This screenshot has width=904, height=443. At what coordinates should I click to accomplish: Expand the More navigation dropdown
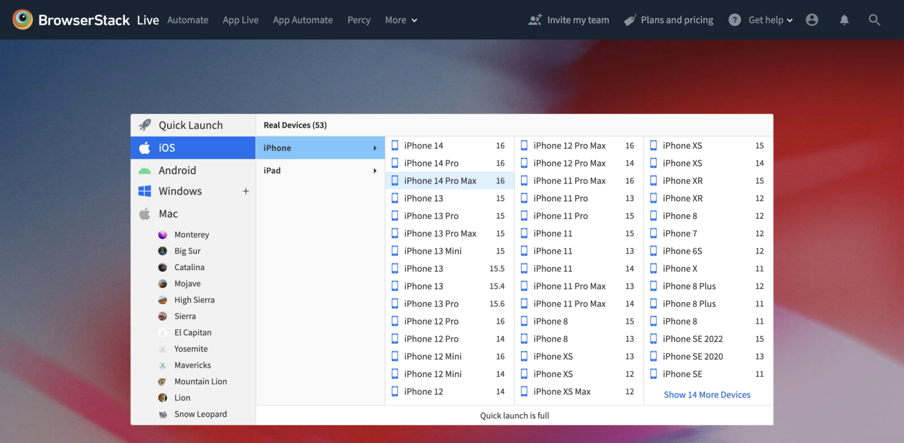(401, 19)
